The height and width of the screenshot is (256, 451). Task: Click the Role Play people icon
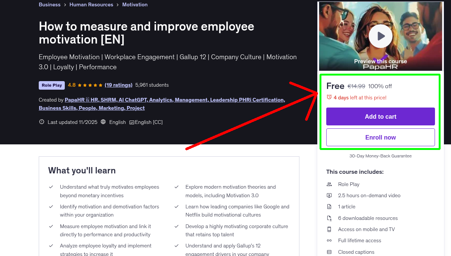(x=329, y=184)
